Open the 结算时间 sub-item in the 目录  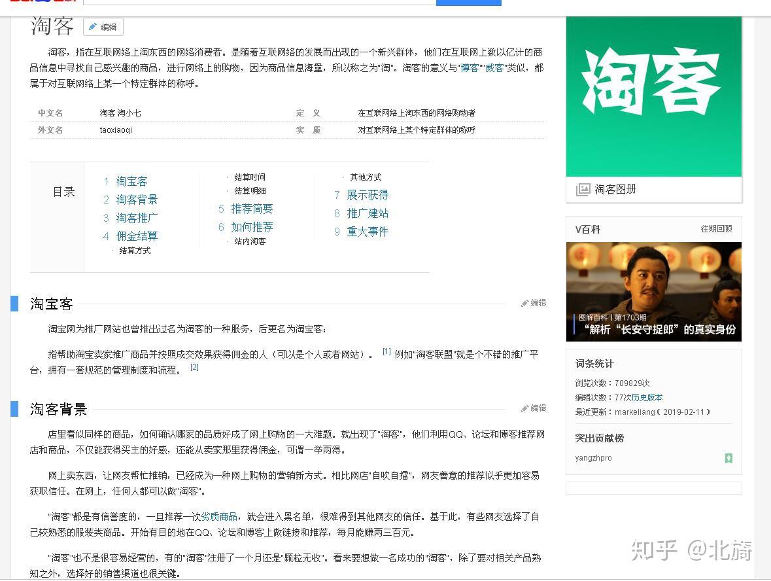250,177
